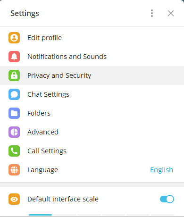Close the Settings dialog

click(171, 13)
